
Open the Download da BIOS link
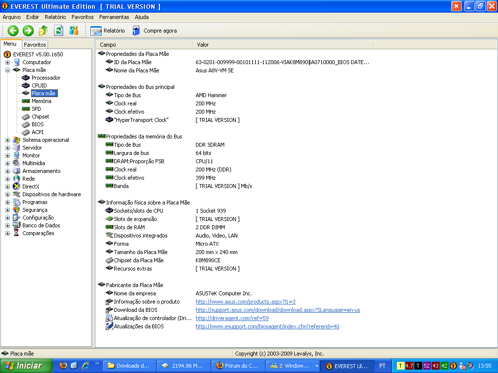pos(278,310)
